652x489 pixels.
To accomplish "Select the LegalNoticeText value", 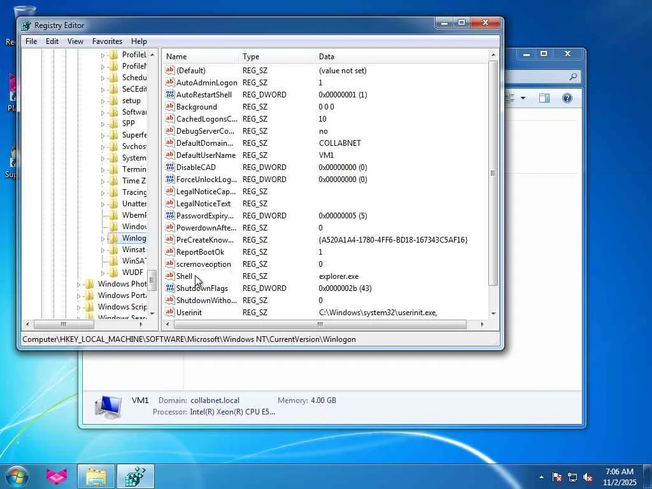I will [203, 203].
